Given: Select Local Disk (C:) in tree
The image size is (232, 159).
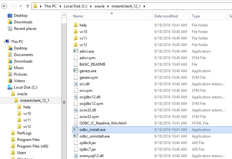Looking at the screenshot, I should point(26,87).
